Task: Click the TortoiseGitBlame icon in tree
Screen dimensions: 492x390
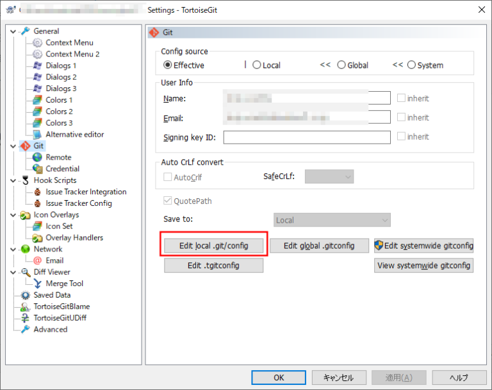Action: [26, 307]
